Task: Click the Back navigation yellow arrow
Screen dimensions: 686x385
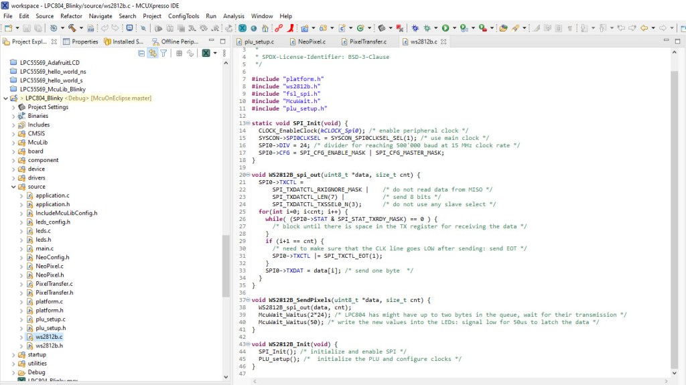Action: [x=644, y=28]
